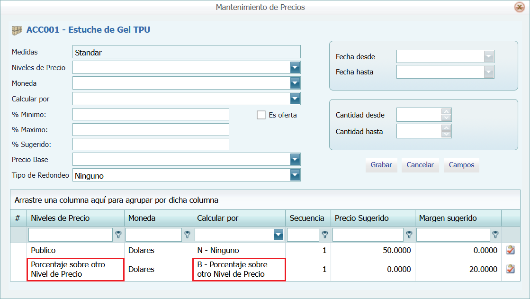530x299 pixels.
Task: Open the Niveles de Precio dropdown
Action: click(x=295, y=67)
